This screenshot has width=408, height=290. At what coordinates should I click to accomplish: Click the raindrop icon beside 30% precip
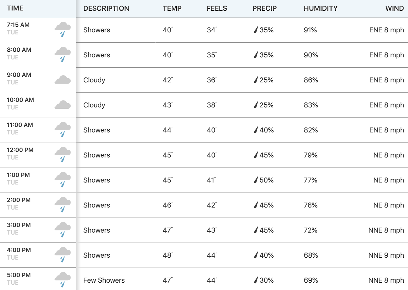click(256, 280)
